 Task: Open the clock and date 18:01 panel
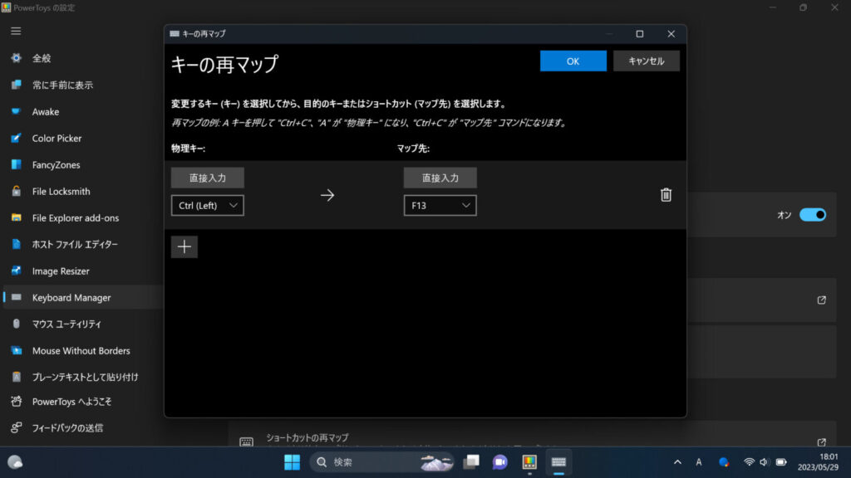[x=818, y=462]
